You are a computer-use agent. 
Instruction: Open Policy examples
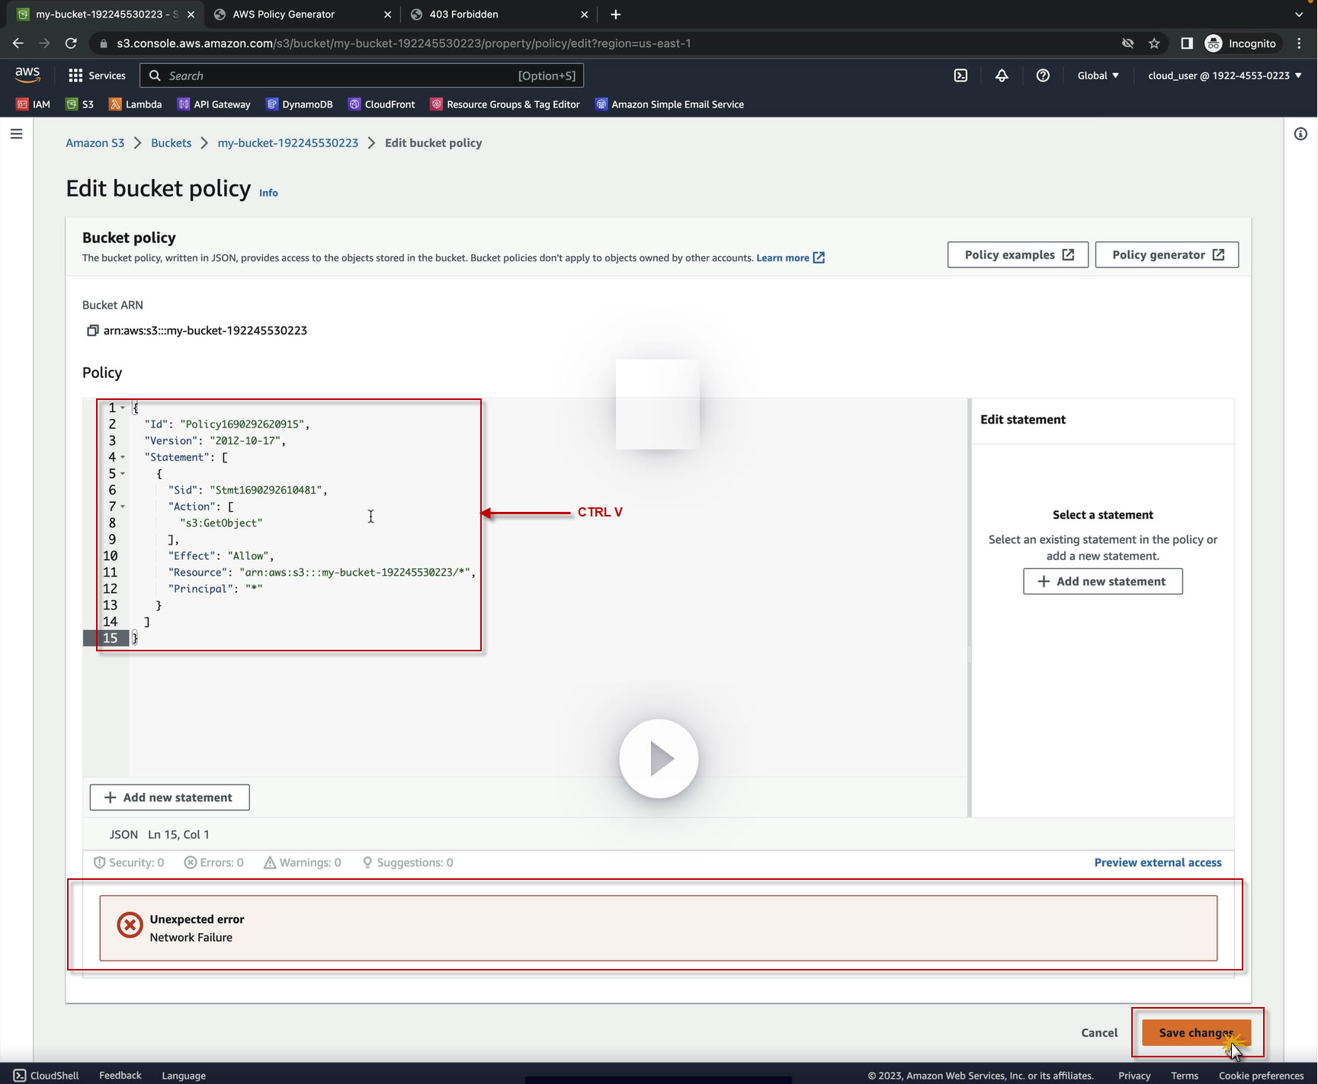[x=1018, y=255]
